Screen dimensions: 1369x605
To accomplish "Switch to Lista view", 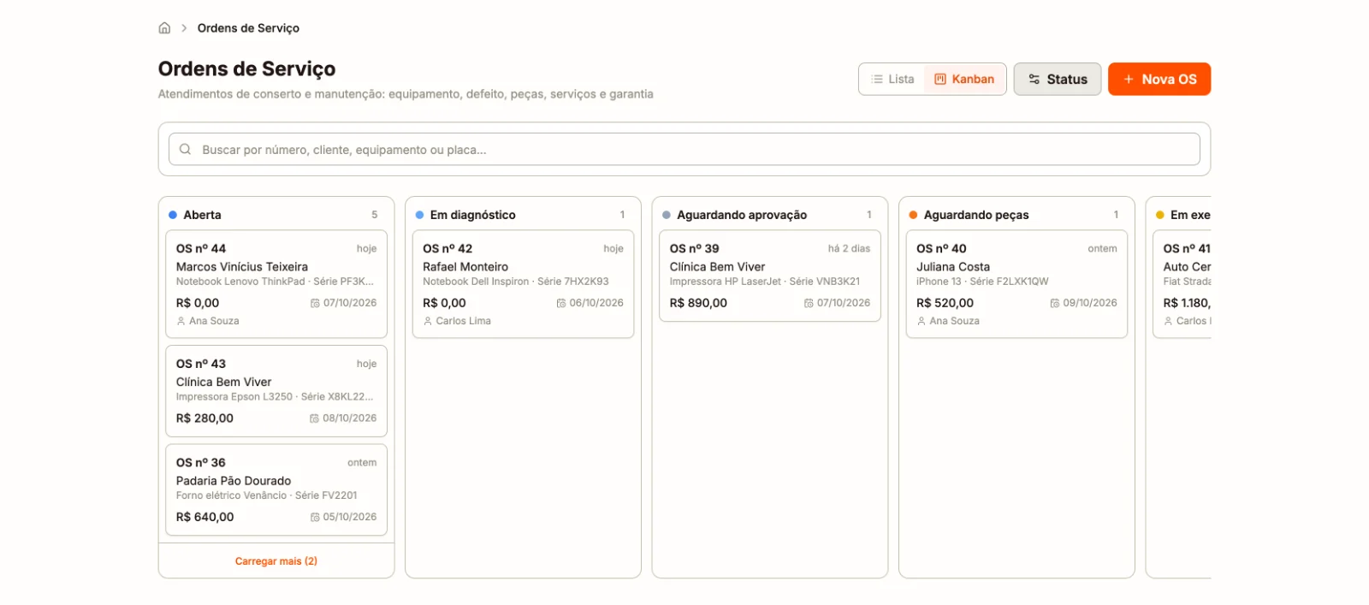I will tap(892, 79).
